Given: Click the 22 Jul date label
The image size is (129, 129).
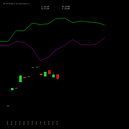Looking at the screenshot, I should 49,123.
